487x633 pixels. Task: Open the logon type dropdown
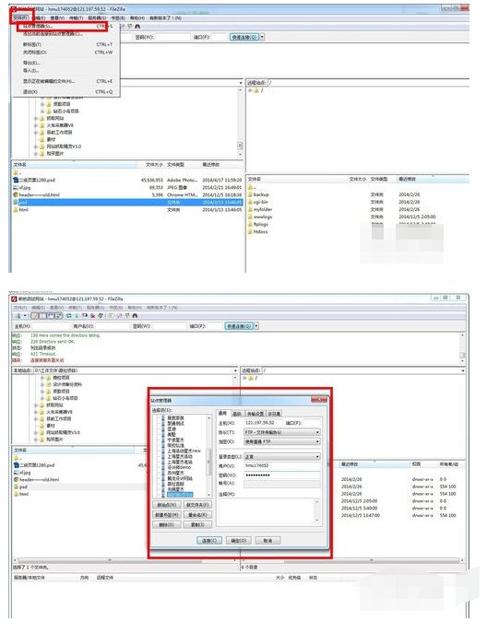point(282,457)
